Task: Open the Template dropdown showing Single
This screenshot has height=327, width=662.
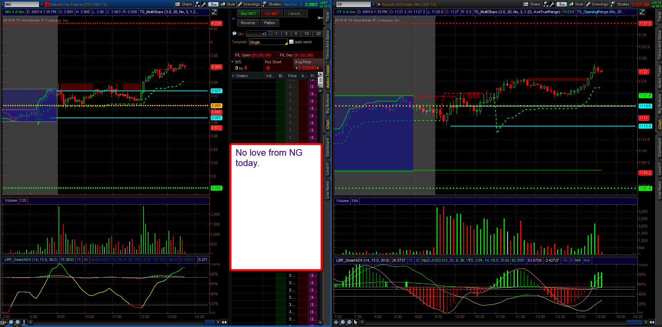Action: coord(268,42)
